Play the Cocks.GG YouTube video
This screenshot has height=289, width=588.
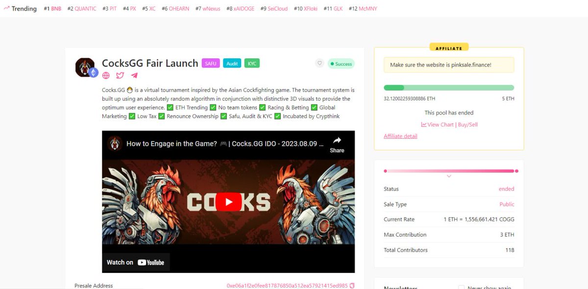[228, 202]
